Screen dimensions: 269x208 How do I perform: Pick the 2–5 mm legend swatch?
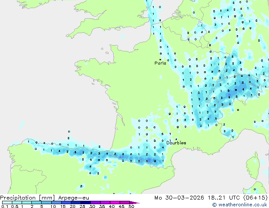36,202
